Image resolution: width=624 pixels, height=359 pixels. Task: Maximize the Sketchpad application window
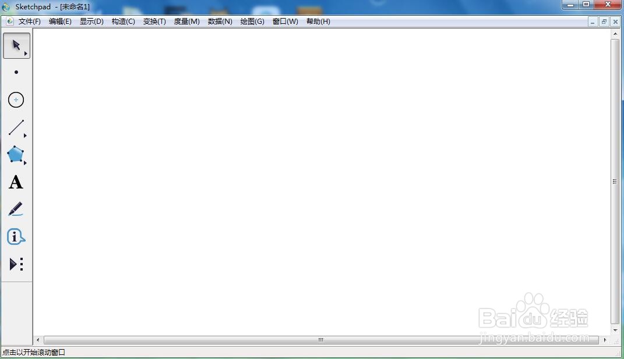tap(586, 5)
